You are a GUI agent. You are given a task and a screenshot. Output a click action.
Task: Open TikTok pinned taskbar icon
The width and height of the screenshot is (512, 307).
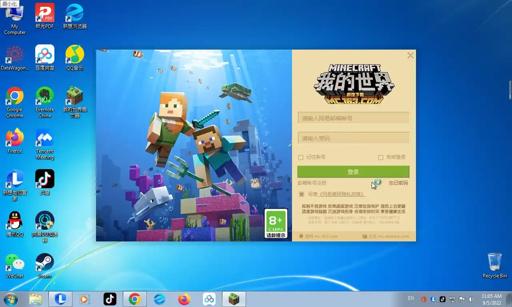(110, 299)
